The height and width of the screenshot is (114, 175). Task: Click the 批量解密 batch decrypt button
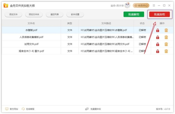[134, 14]
